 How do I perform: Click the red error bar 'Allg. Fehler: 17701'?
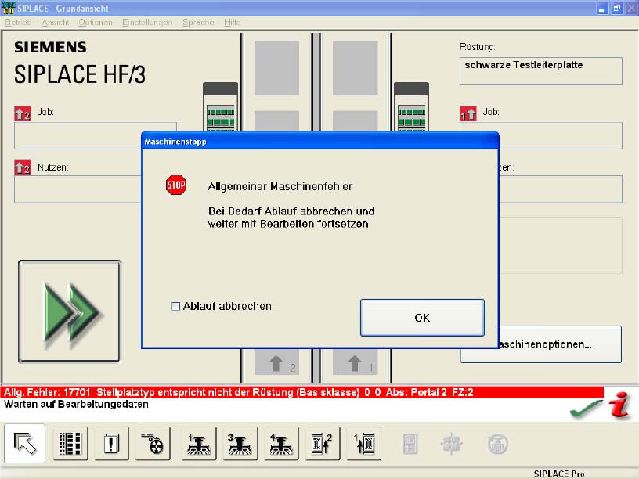coord(301,392)
